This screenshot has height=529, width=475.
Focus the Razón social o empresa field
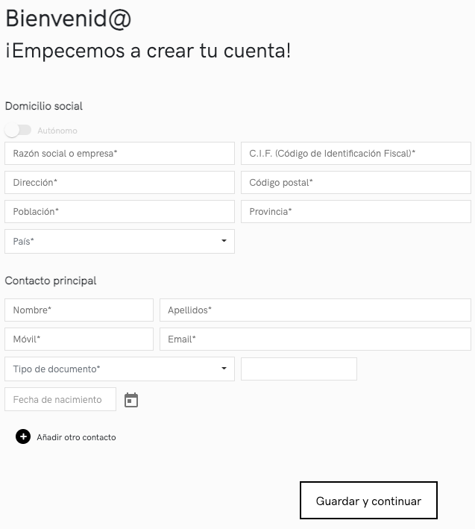click(119, 154)
